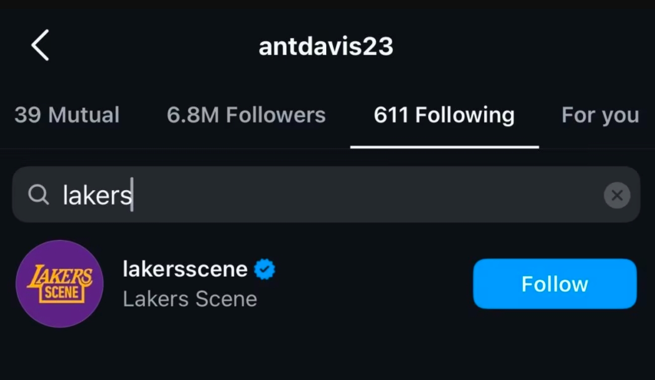The image size is (655, 380).
Task: Click the typed word lakers in search
Action: click(97, 195)
